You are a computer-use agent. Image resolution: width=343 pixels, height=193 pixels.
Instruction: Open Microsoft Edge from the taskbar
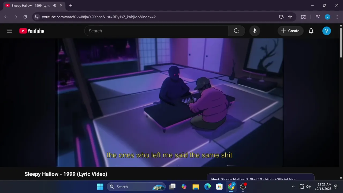point(207,187)
